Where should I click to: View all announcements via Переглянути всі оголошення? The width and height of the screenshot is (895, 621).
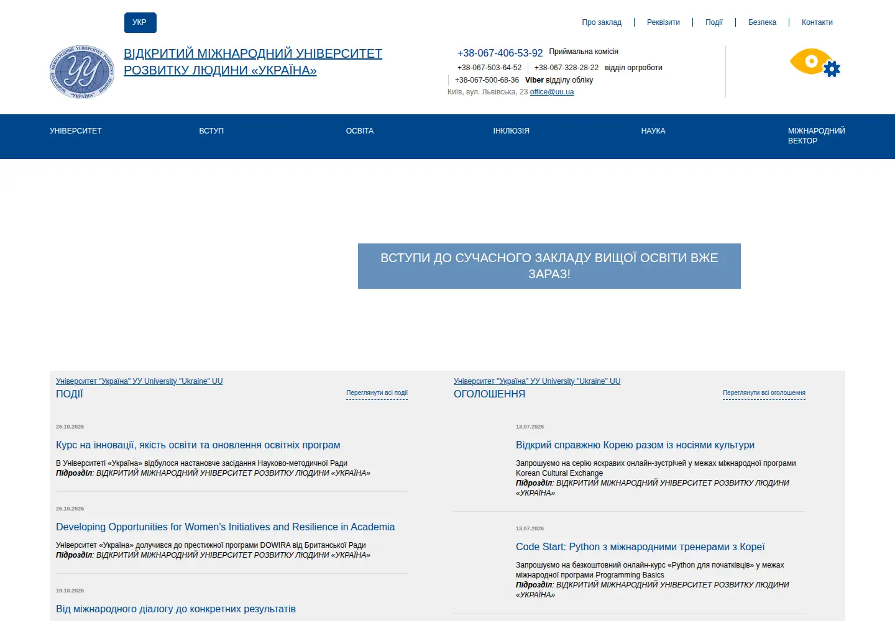pyautogui.click(x=764, y=393)
